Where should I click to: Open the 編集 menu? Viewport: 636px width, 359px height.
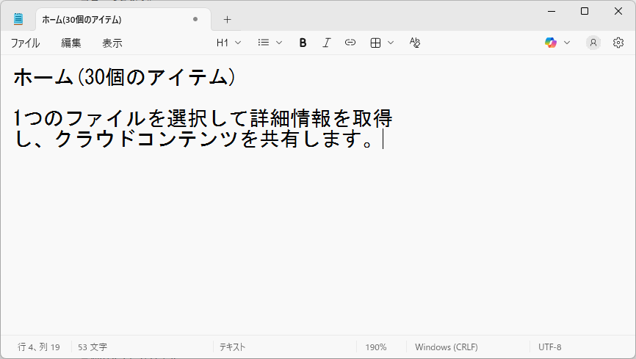point(71,43)
